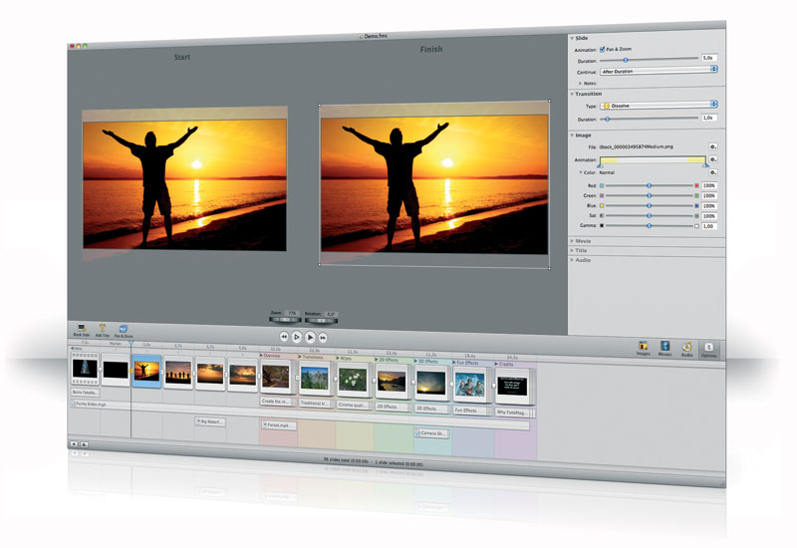Expand the Title section
Screen dimensions: 797x548
point(572,250)
